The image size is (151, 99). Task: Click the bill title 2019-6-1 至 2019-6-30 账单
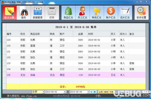click(x=76, y=27)
